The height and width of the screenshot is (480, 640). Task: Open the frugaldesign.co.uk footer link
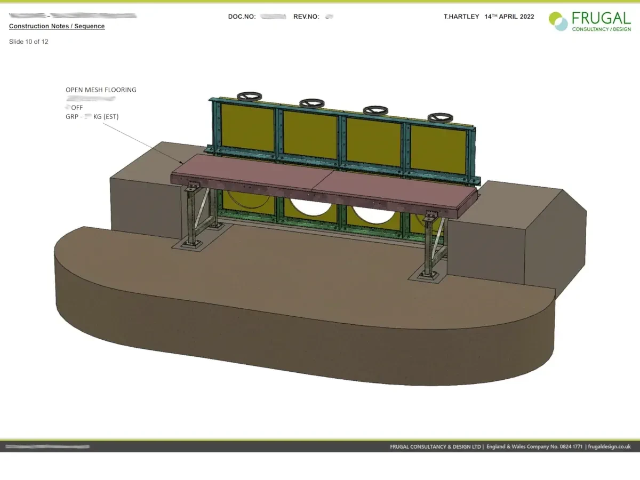[610, 447]
